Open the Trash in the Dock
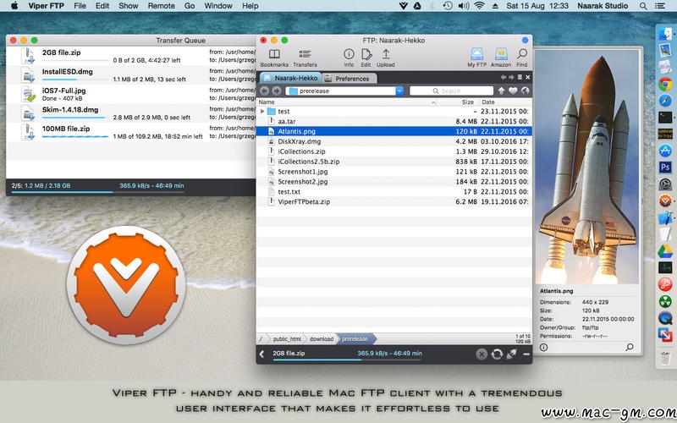This screenshot has height=423, width=677. pyautogui.click(x=665, y=358)
